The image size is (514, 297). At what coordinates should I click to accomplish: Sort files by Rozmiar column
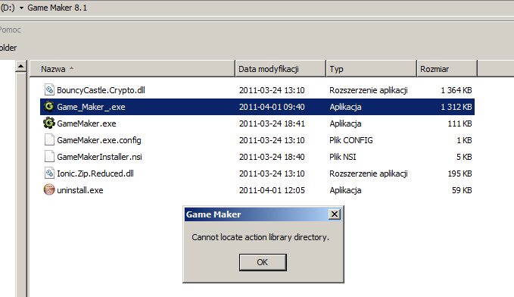click(447, 69)
